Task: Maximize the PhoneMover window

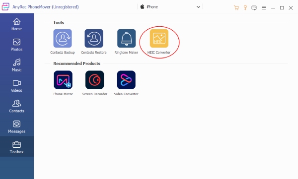Action: pos(282,8)
